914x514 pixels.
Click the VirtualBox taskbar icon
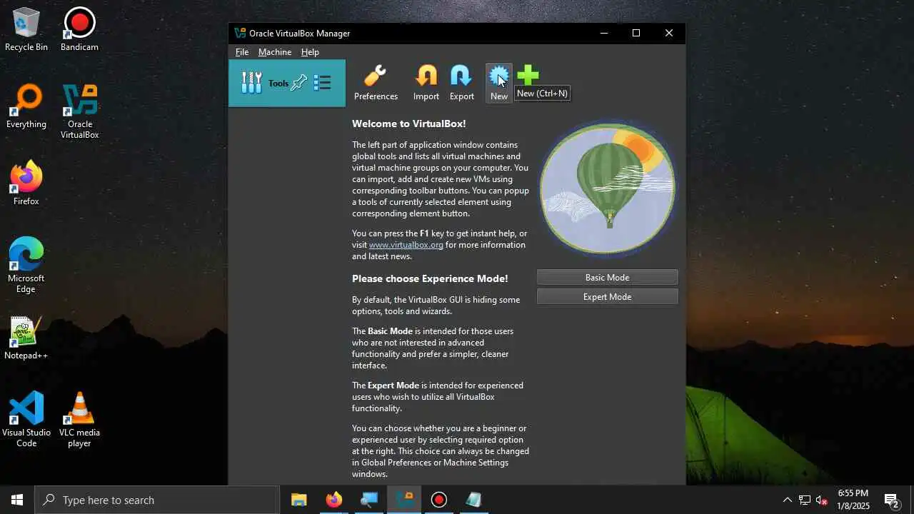pyautogui.click(x=404, y=500)
